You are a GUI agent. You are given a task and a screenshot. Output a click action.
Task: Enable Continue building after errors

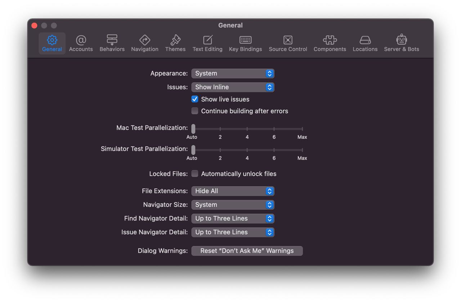(x=195, y=111)
